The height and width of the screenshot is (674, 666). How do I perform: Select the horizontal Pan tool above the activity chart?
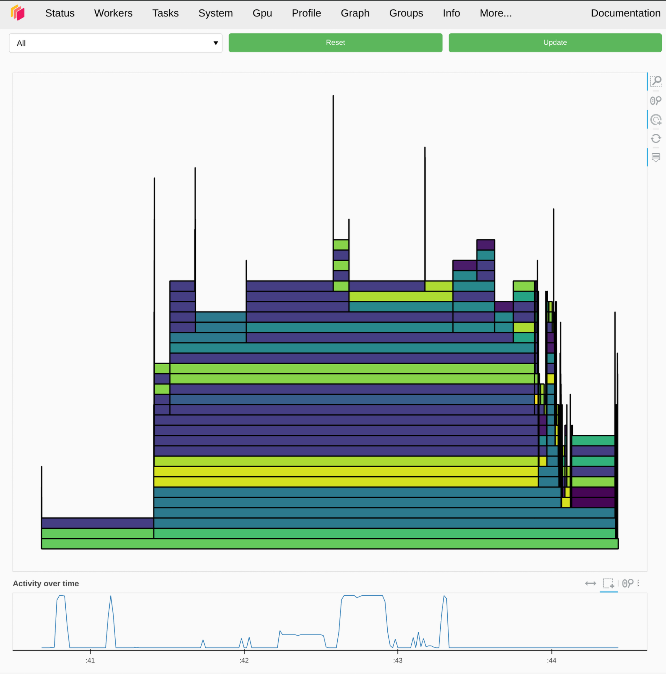coord(590,584)
